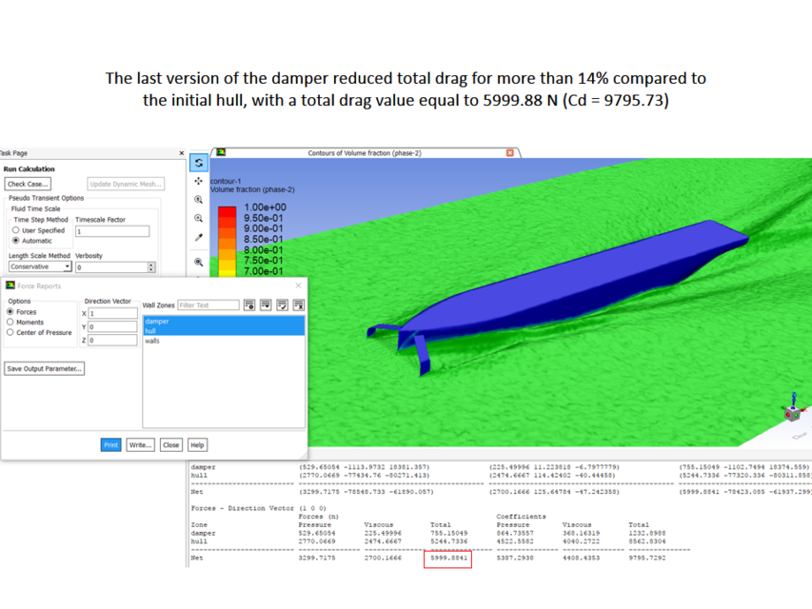Click the rightmost Wall Zones list icon

pos(298,305)
